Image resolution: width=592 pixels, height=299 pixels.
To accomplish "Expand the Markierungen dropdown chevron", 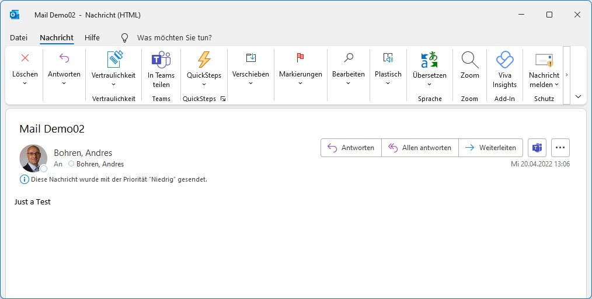I will 301,83.
